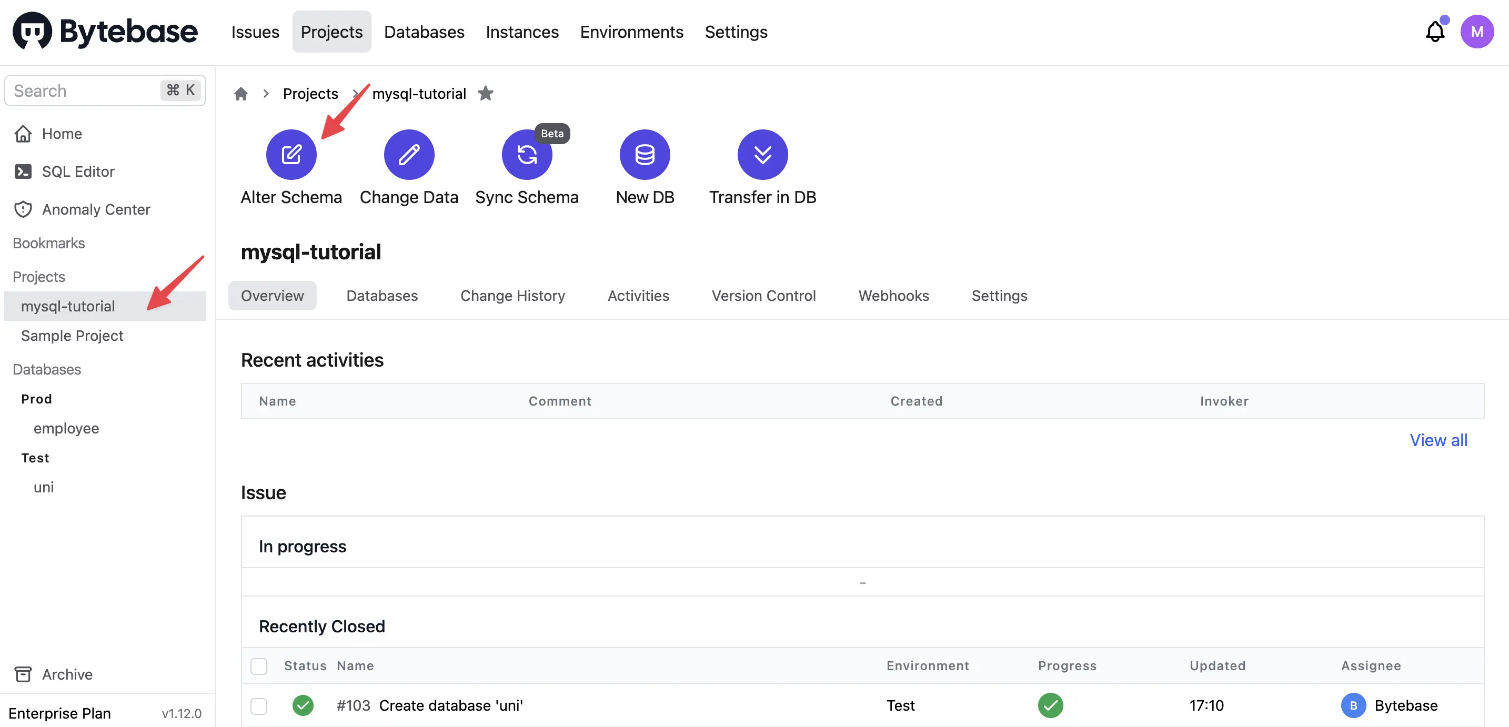Open issue Create database 'uni'
The image size is (1509, 727).
(450, 705)
